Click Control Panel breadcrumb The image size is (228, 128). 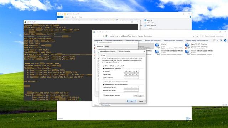[x=114, y=36]
